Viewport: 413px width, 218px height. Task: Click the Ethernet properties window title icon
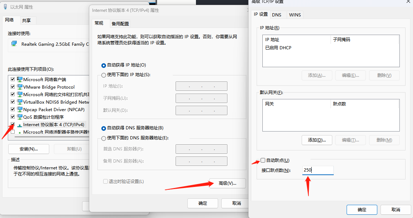coord(5,7)
